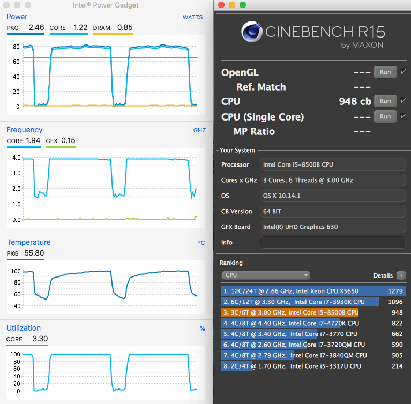Select ranking entry Intel Core i7-4770K
Viewport: 411px width, 404px height.
[313, 323]
